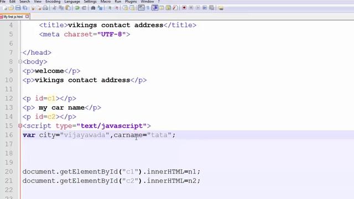
Task: Open the View menu
Action: pos(38,1)
